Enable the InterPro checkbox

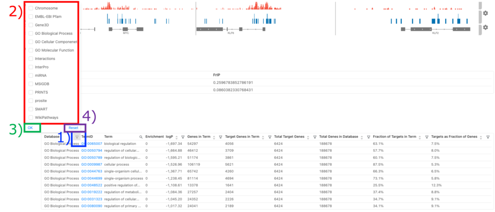coord(30,67)
